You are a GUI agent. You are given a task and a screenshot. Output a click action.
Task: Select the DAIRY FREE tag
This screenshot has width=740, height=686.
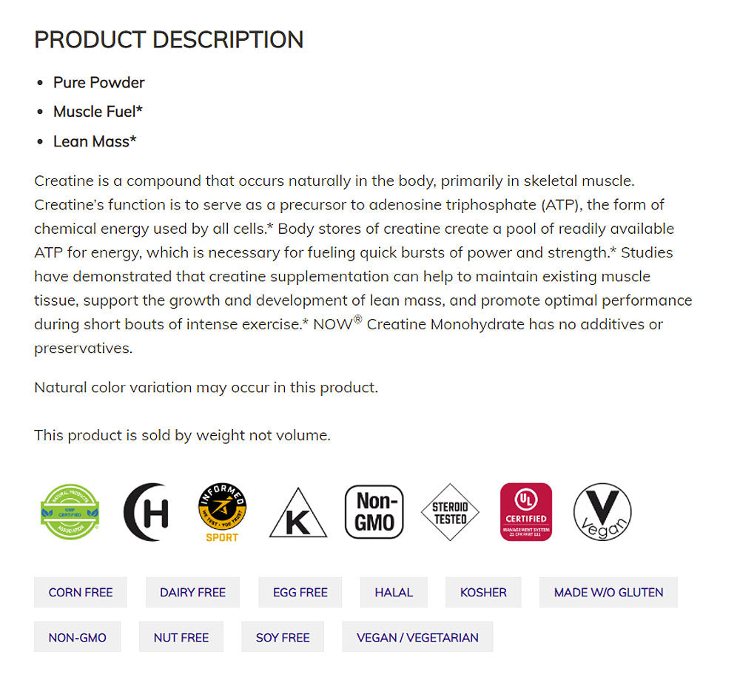click(x=192, y=592)
